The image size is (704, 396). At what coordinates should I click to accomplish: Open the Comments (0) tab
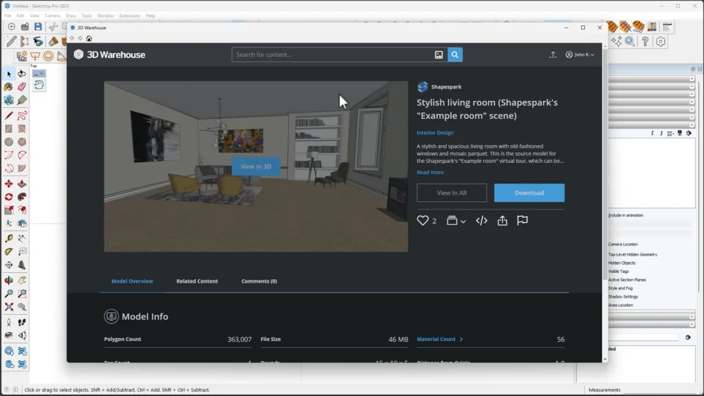click(259, 281)
